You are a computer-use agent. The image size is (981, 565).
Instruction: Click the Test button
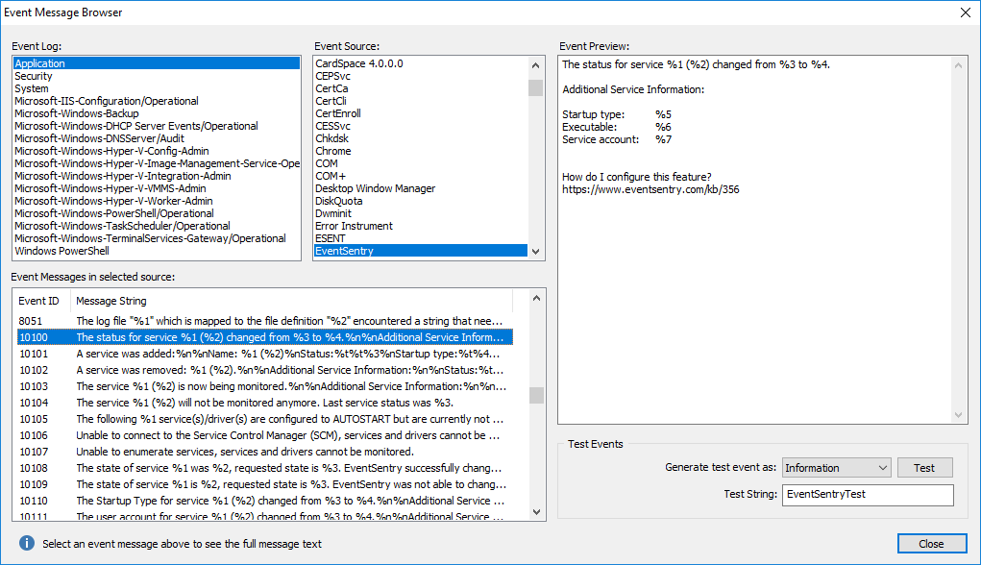point(924,468)
